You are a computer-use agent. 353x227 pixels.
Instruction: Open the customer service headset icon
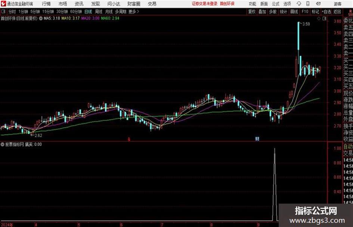tap(299, 4)
